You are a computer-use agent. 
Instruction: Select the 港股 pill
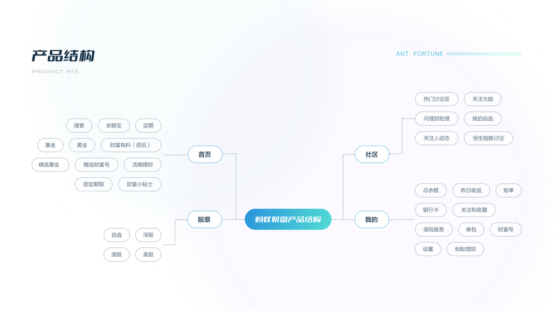pos(117,255)
